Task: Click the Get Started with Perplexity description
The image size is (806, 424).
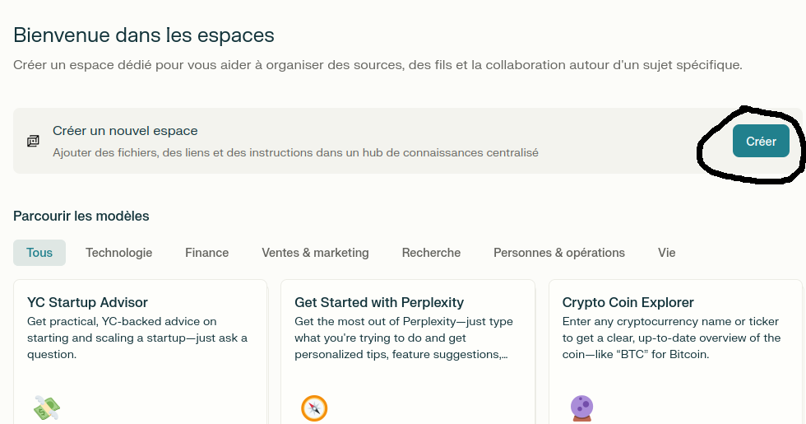Action: coord(403,338)
